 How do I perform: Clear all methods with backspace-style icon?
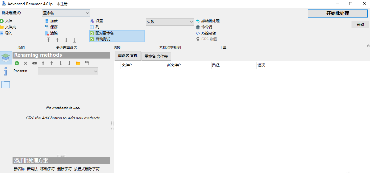tap(34, 63)
